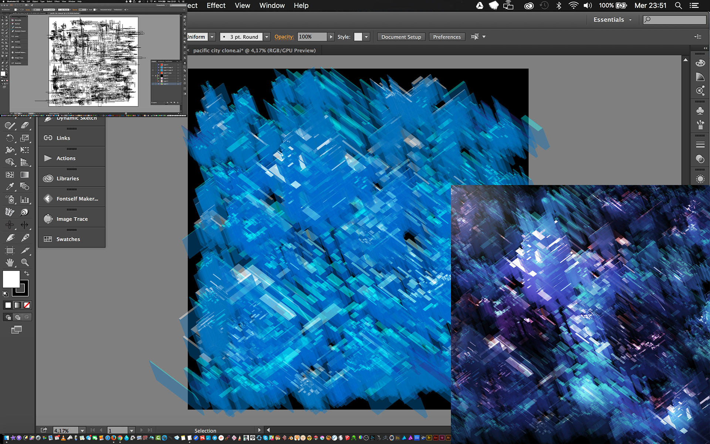The height and width of the screenshot is (444, 710).
Task: Open the Color palette panel
Action: 700,63
